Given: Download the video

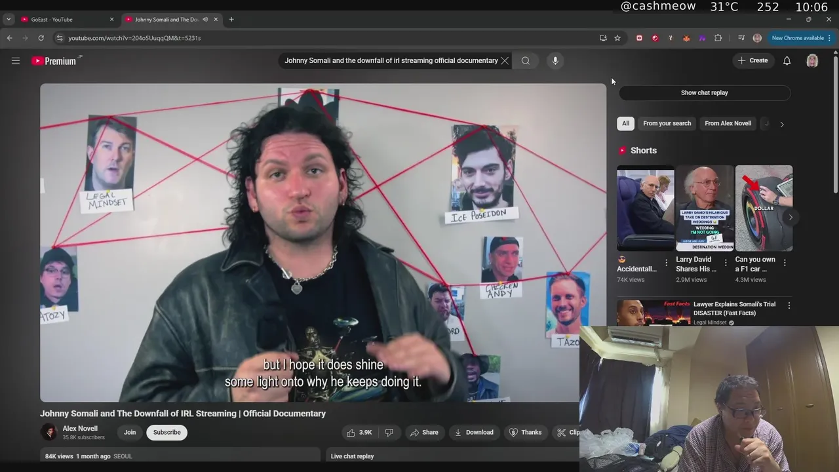Looking at the screenshot, I should tap(474, 433).
